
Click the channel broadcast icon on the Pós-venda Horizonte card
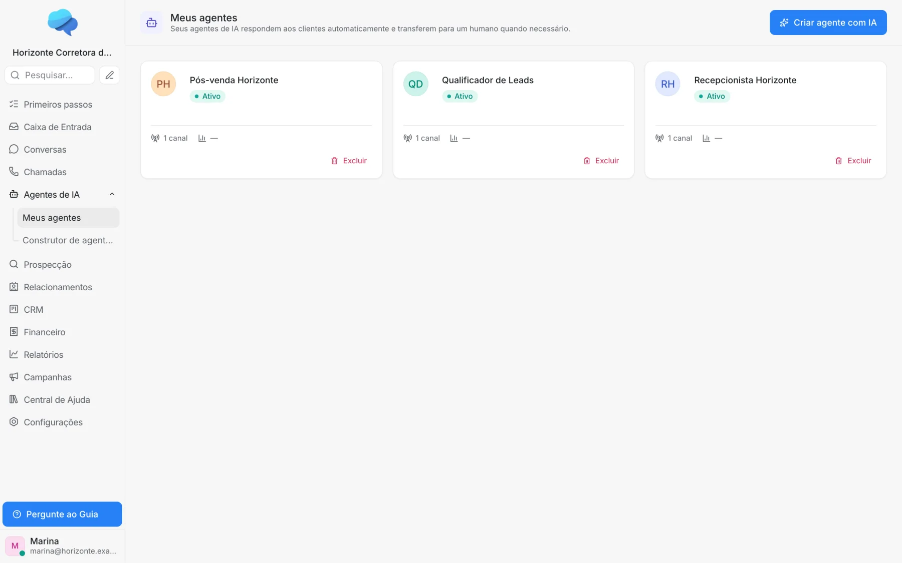pyautogui.click(x=155, y=138)
